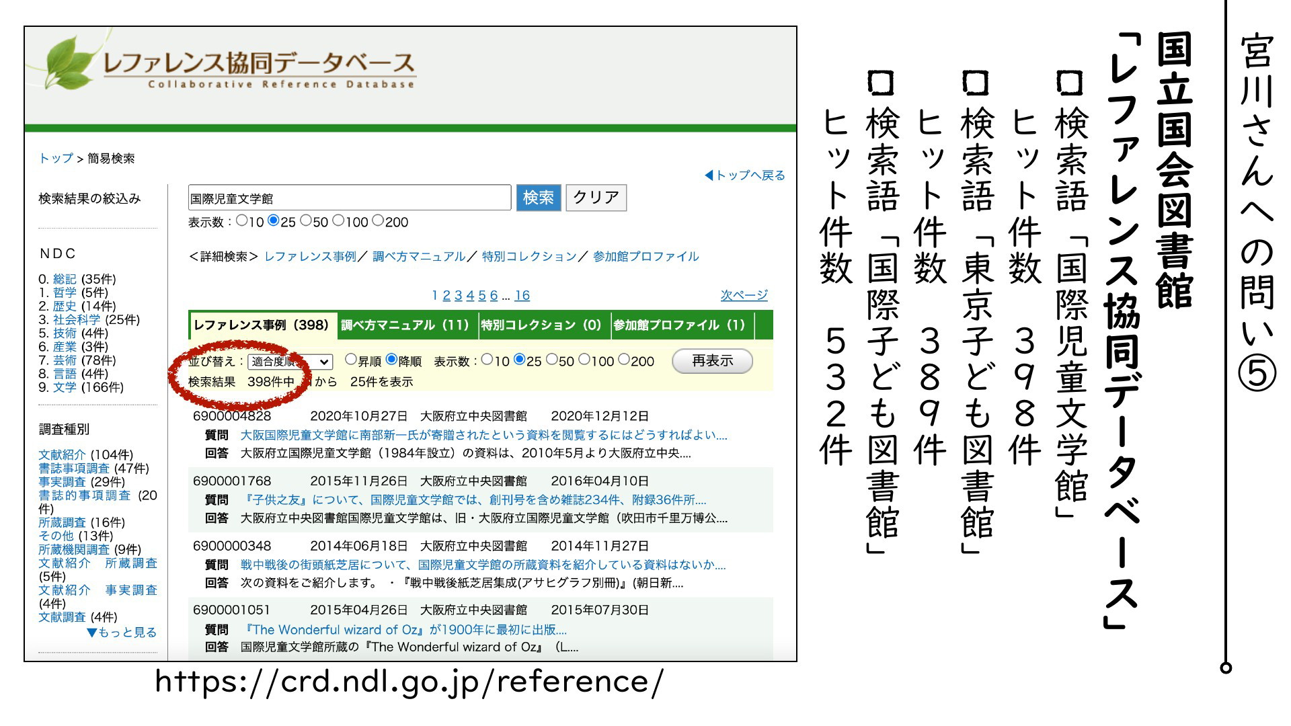Filter by NDC 文学 (166件)

[x=65, y=387]
